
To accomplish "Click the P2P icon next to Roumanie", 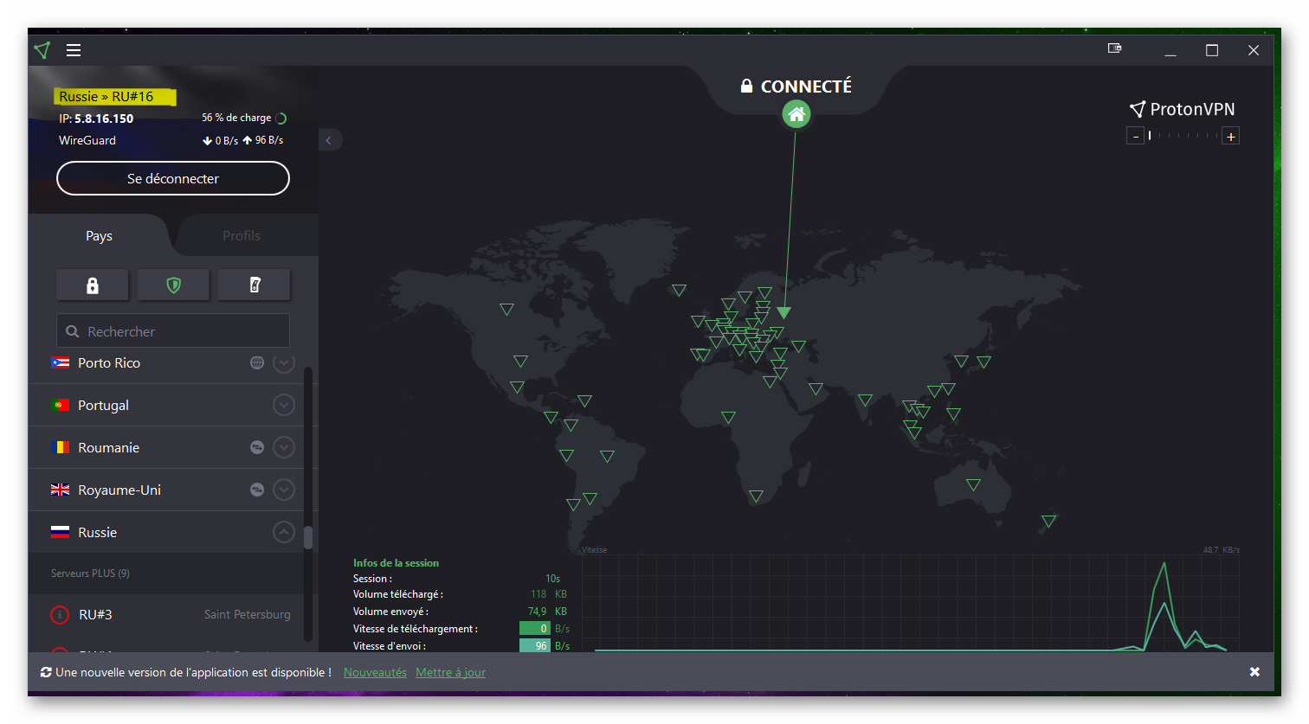I will (257, 447).
